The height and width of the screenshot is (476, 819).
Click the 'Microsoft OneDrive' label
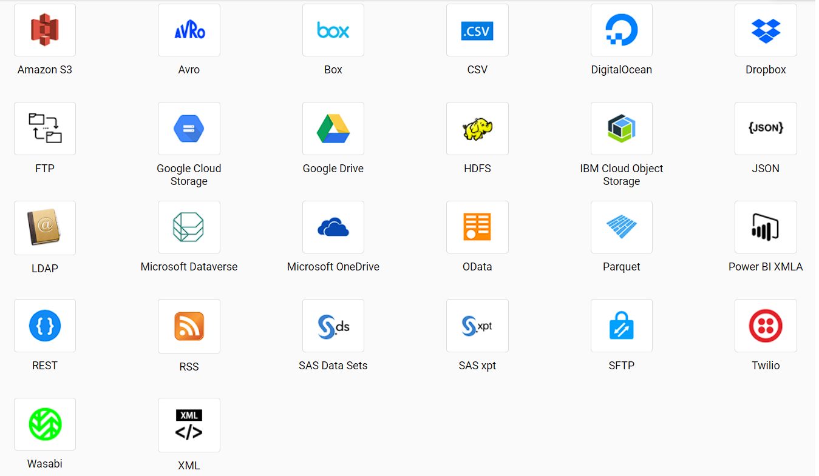click(x=333, y=267)
